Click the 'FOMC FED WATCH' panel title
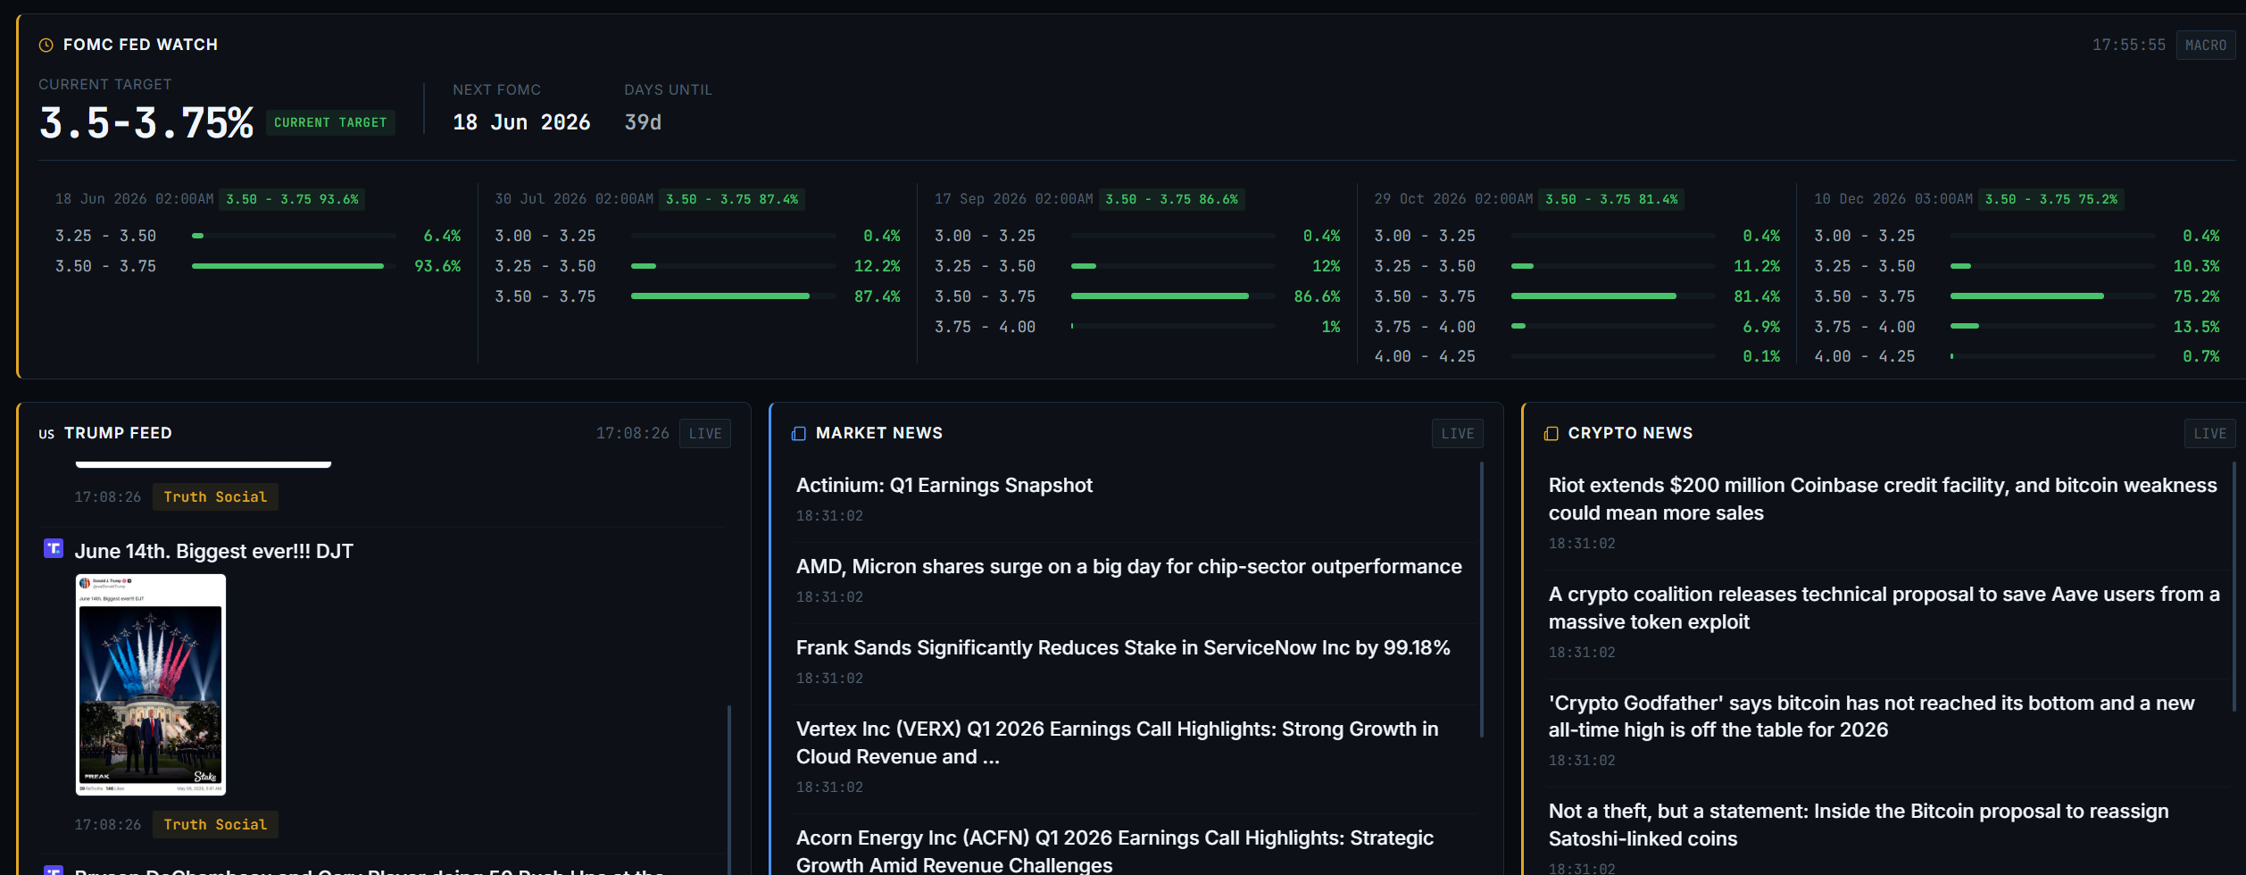This screenshot has height=875, width=2246. (x=140, y=45)
